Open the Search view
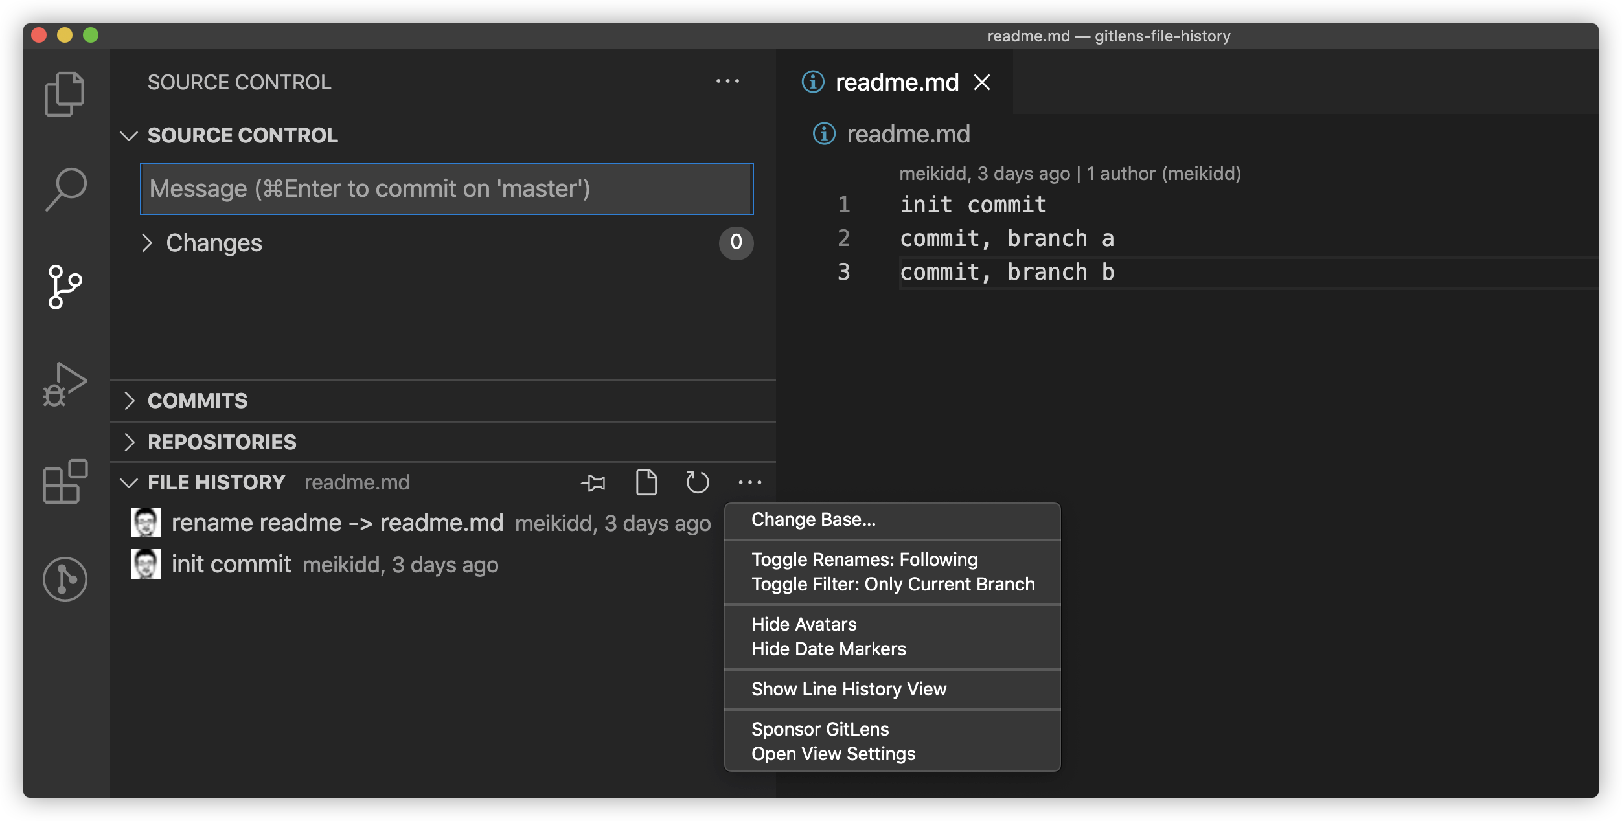The width and height of the screenshot is (1622, 821). click(65, 188)
